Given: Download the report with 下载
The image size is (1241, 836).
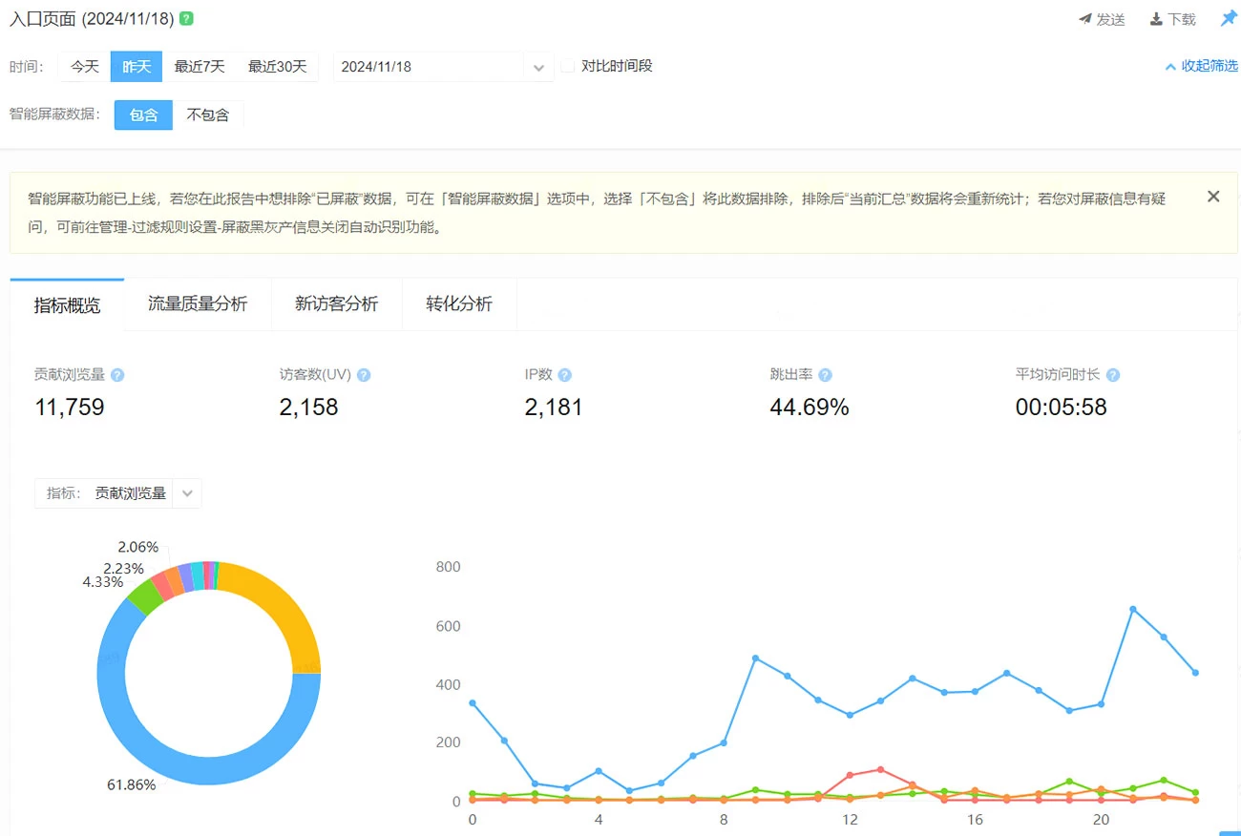Looking at the screenshot, I should coord(1172,19).
